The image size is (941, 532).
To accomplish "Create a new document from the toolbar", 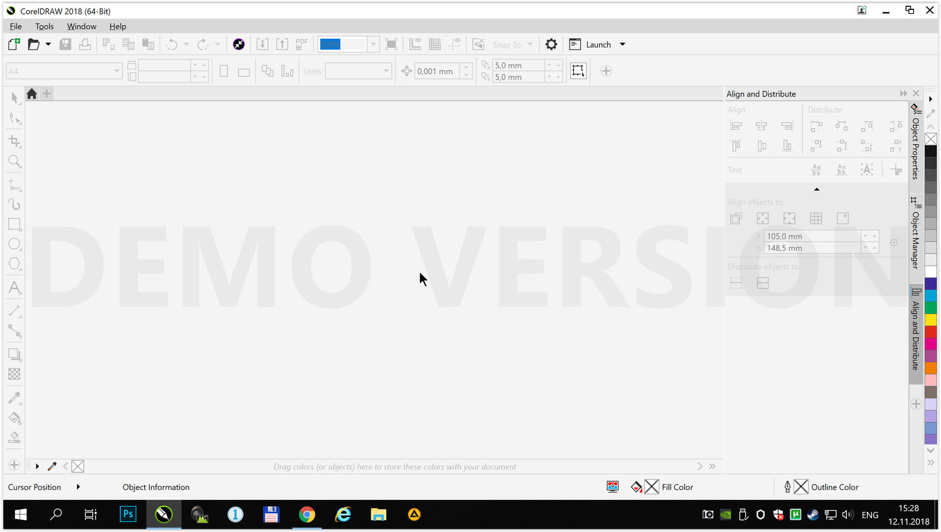I will [14, 44].
